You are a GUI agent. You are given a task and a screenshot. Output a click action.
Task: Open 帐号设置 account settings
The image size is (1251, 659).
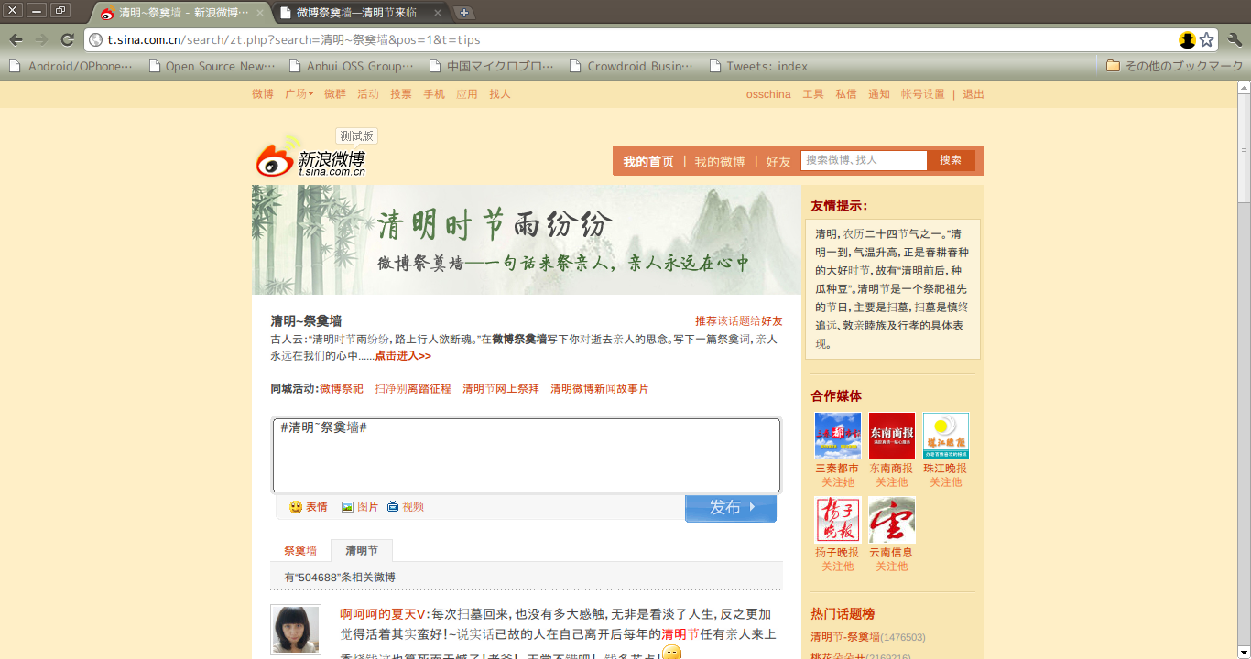[923, 94]
